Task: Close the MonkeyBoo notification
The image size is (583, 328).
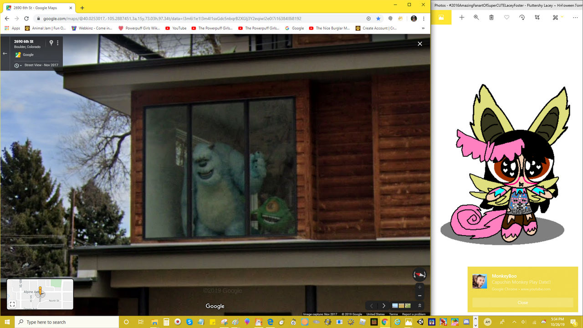Action: tap(522, 302)
